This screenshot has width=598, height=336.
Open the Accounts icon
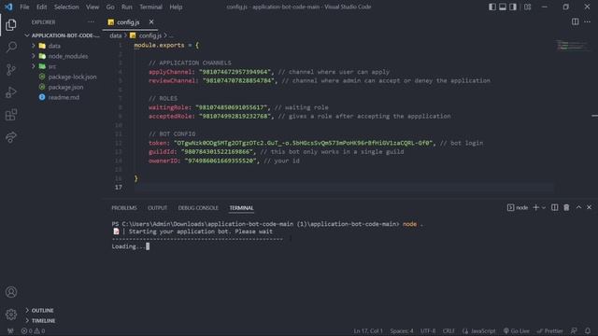click(11, 292)
